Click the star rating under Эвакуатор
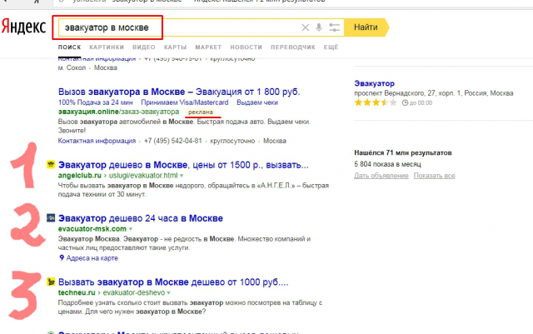533x334 pixels. point(376,102)
